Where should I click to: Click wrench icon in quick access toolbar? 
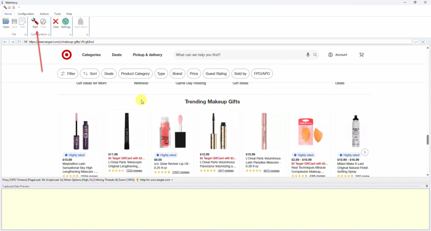(x=5, y=8)
